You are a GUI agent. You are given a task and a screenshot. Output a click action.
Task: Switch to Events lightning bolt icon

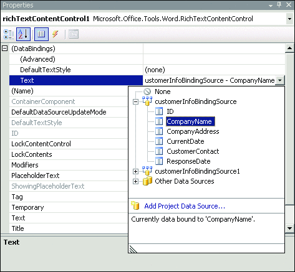(56, 34)
